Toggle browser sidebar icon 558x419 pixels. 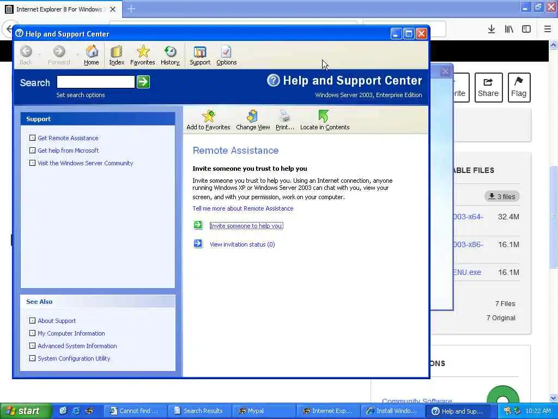coord(526,29)
